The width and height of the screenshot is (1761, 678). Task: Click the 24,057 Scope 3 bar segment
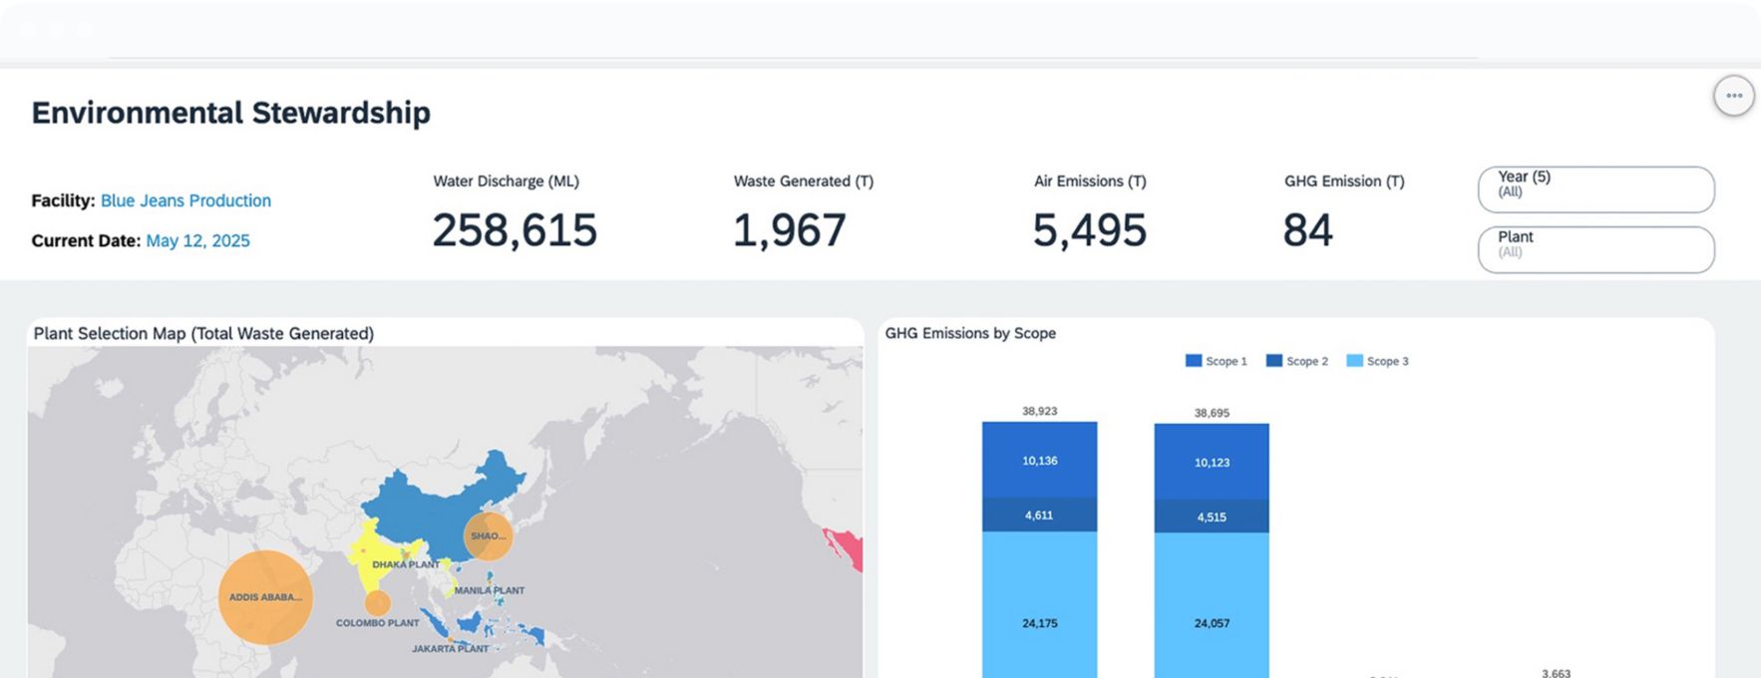click(x=1212, y=623)
